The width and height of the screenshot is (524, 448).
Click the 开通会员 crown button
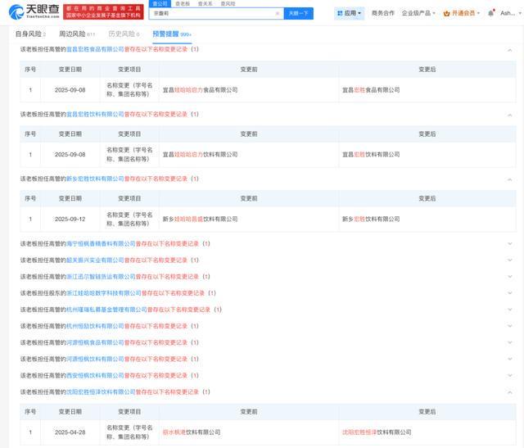pos(460,13)
